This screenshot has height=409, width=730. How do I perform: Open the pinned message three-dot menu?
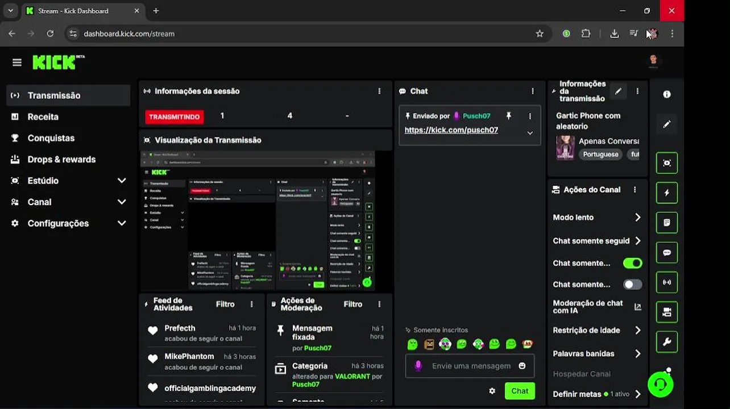[x=530, y=116]
